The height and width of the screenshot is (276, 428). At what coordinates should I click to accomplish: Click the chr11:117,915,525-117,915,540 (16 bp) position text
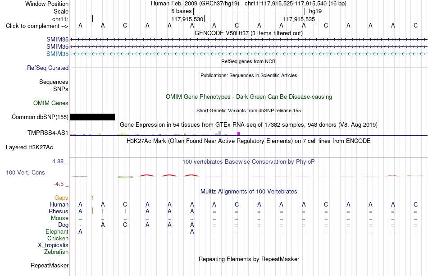pyautogui.click(x=296, y=4)
